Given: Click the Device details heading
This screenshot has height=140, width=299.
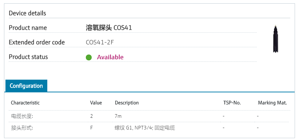Looking at the screenshot, I should 27,13.
